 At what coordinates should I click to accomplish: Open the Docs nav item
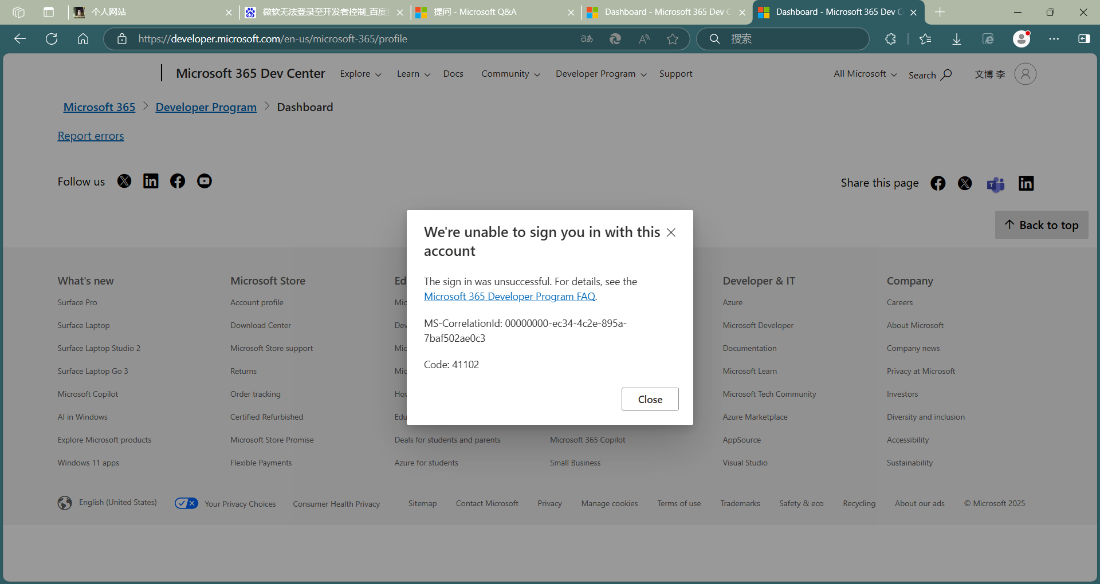[453, 74]
